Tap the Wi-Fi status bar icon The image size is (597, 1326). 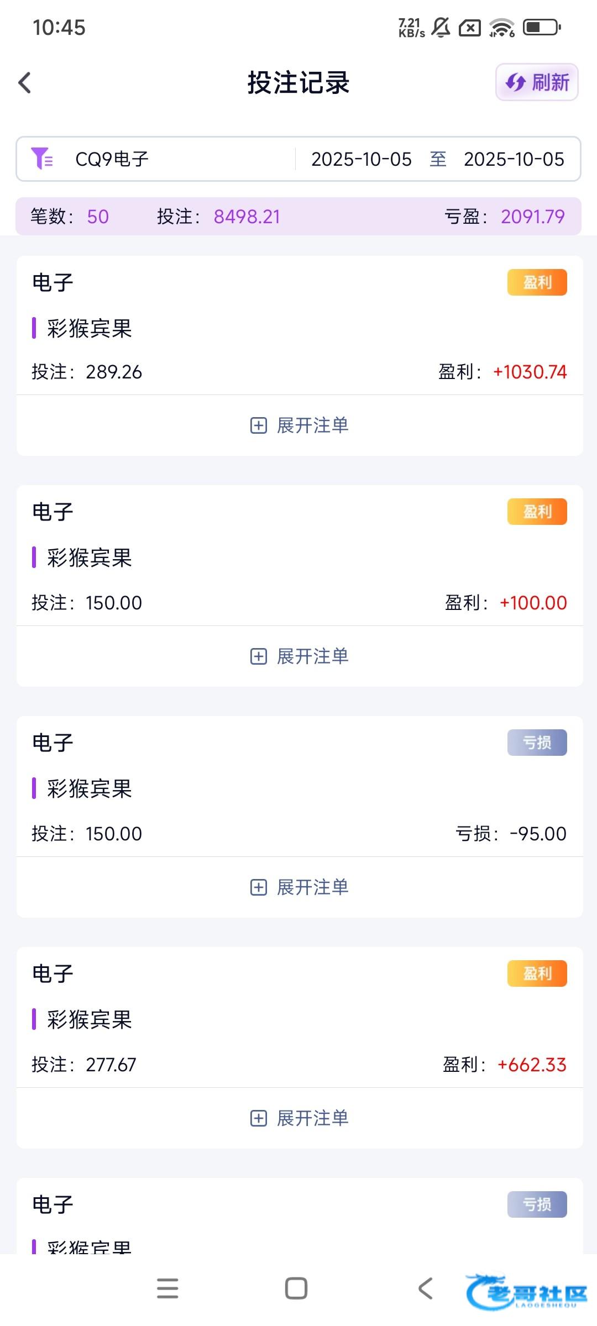pyautogui.click(x=501, y=27)
